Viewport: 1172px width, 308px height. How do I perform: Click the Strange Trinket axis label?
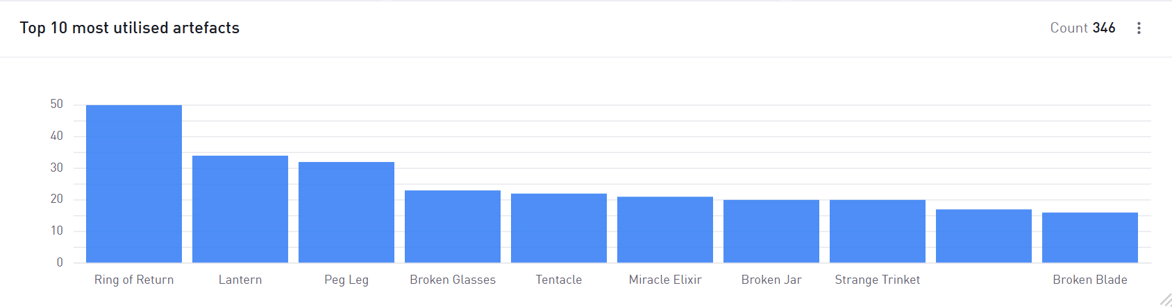[x=878, y=280]
